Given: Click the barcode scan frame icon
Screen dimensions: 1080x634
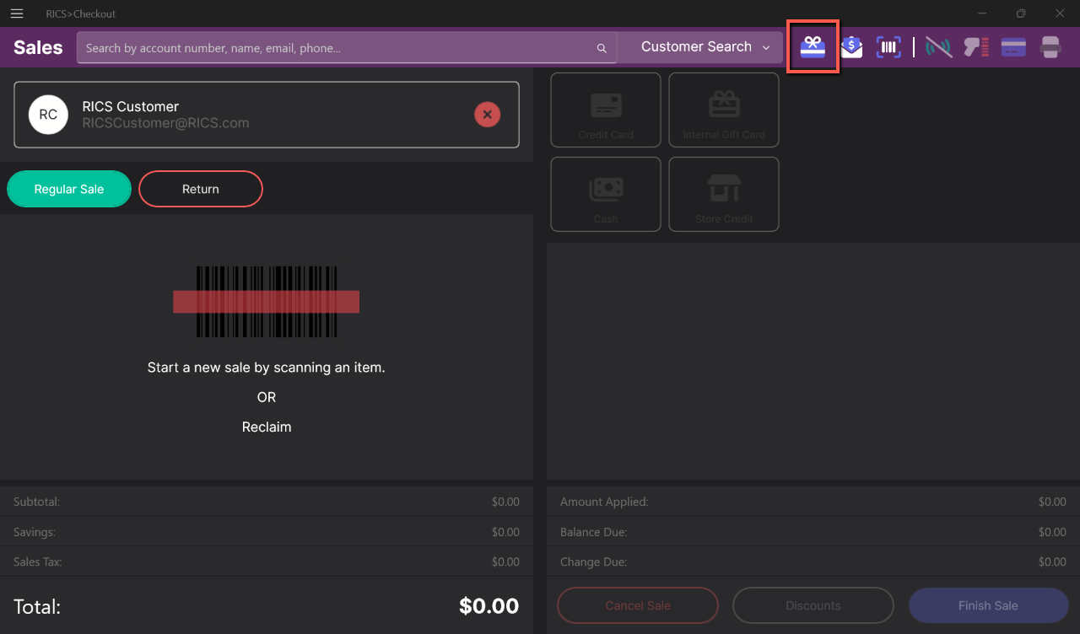Looking at the screenshot, I should click(888, 47).
